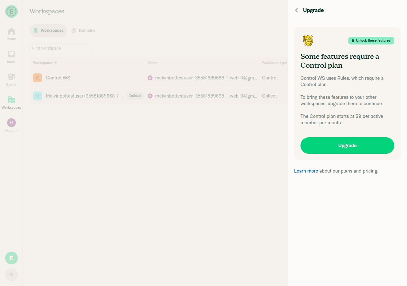Viewport: 407px width, 286px height.
Task: Open the Learn more link
Action: (306, 171)
